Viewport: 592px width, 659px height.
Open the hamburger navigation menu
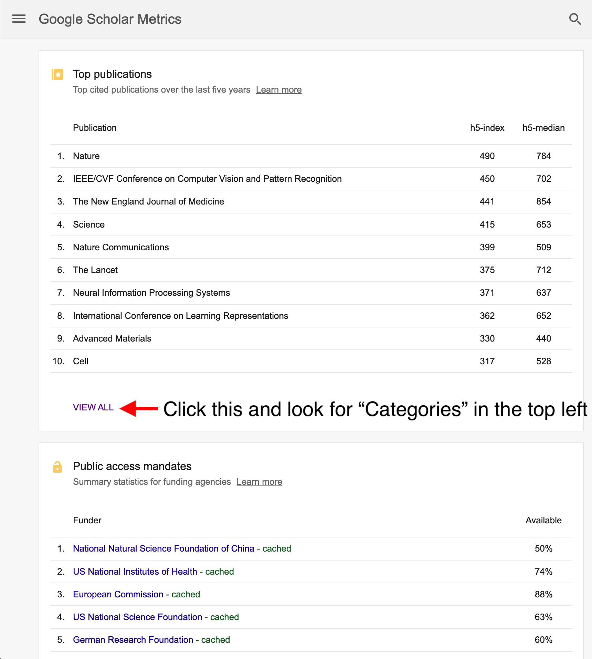pos(19,19)
